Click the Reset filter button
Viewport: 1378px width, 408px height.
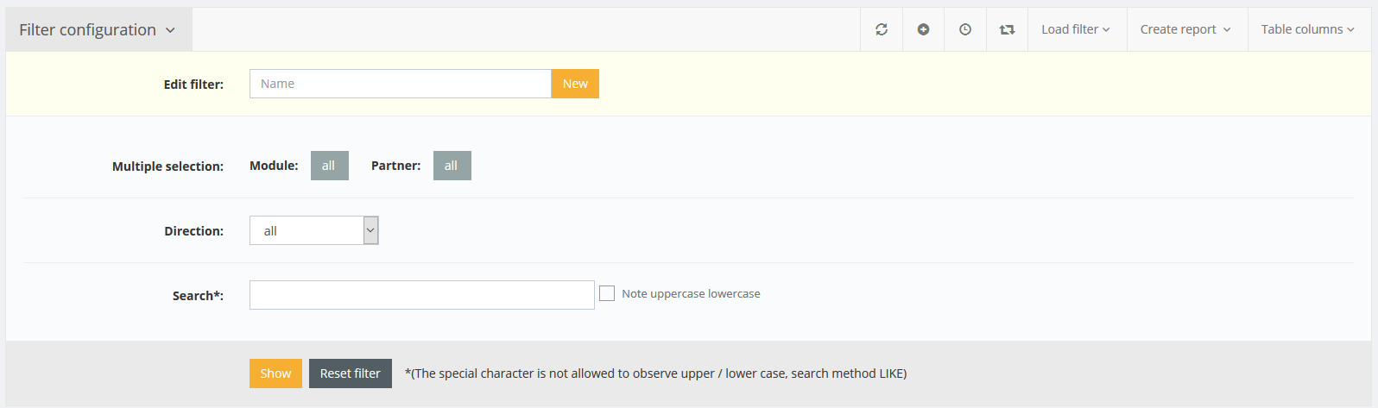coord(350,373)
